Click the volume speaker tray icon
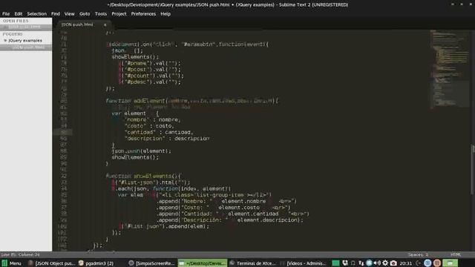Viewport: 475px width, 267px height. click(x=377, y=263)
